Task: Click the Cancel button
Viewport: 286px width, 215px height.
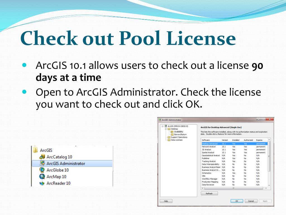Action: (251, 201)
